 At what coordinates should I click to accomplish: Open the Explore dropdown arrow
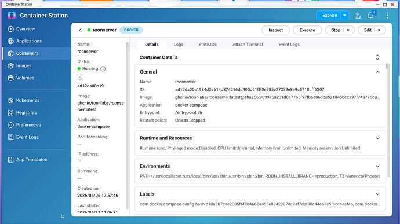[345, 16]
